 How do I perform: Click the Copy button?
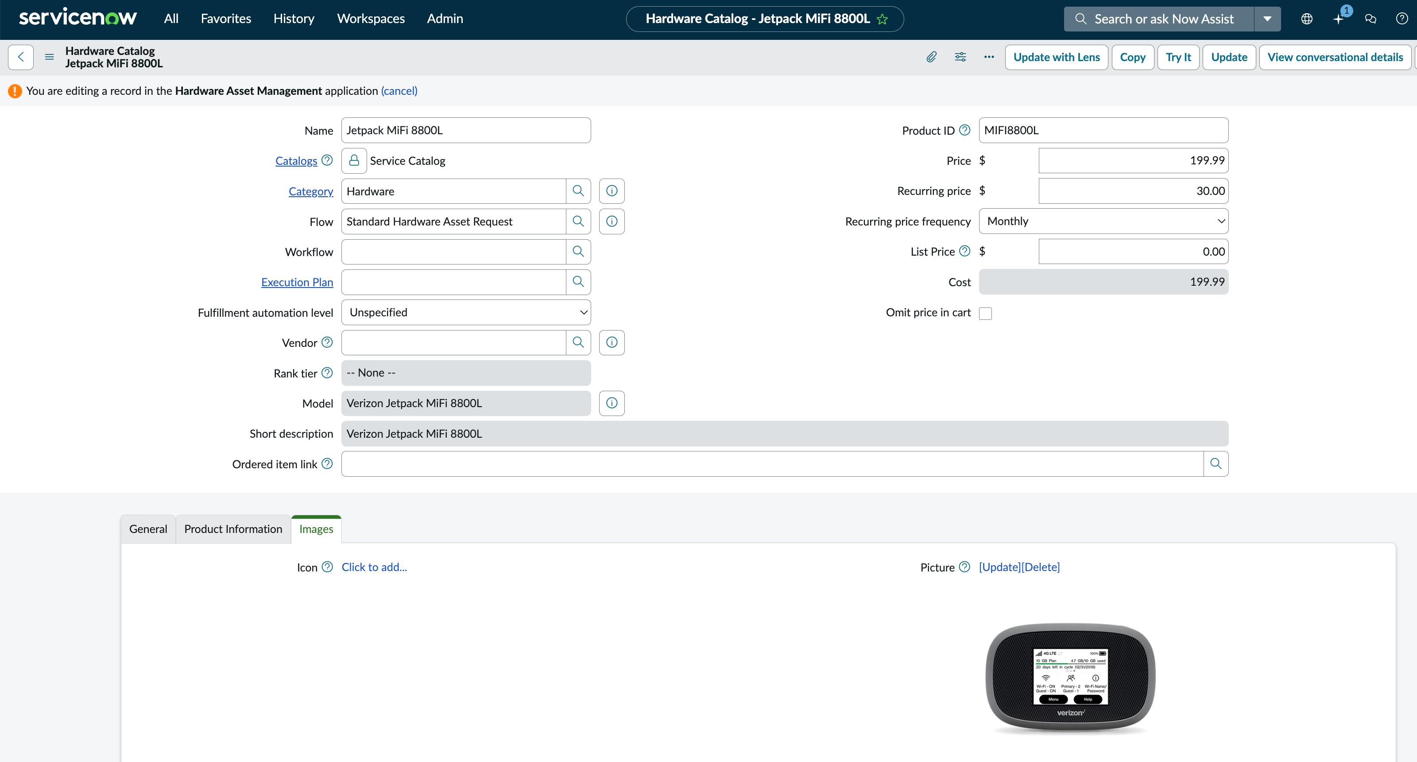click(x=1133, y=57)
